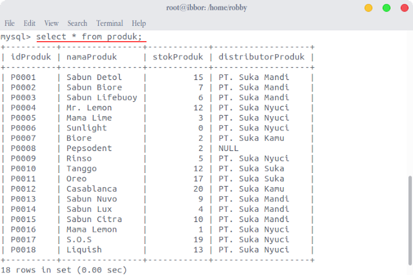Click 'PT. Suka Suka' in the Tanggo row
The image size is (413, 275).
[252, 168]
